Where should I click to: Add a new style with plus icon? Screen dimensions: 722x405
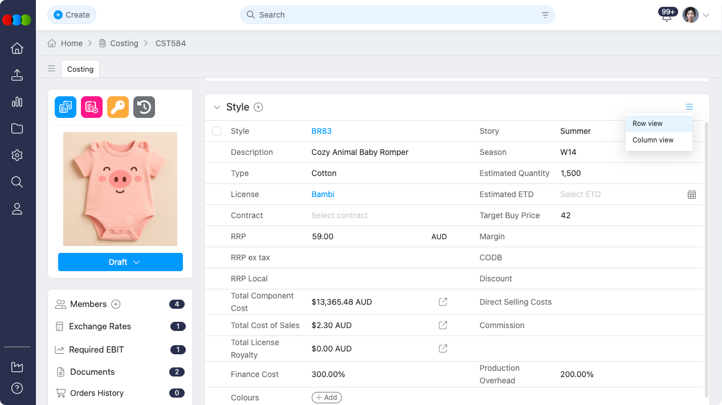pos(258,107)
